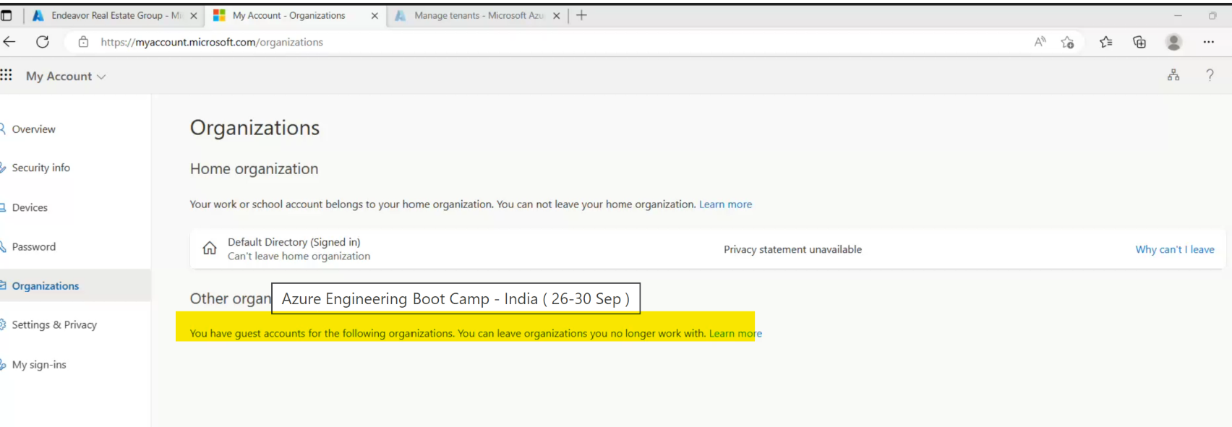Screen dimensions: 1232x427
Task: Click the Home organization heading
Action: coord(254,169)
